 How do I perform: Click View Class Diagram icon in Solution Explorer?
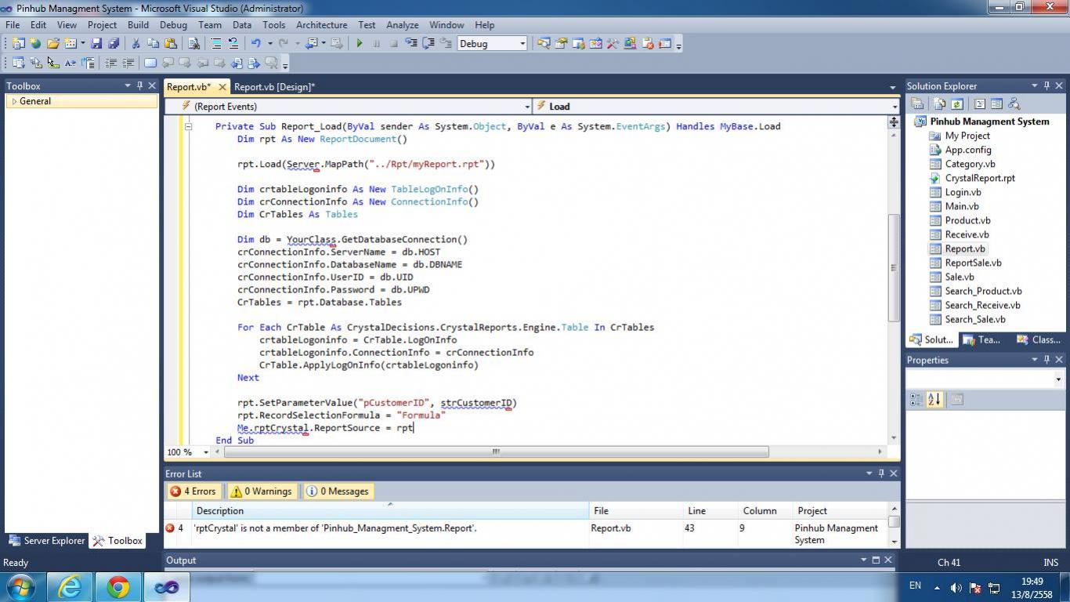tap(1014, 103)
